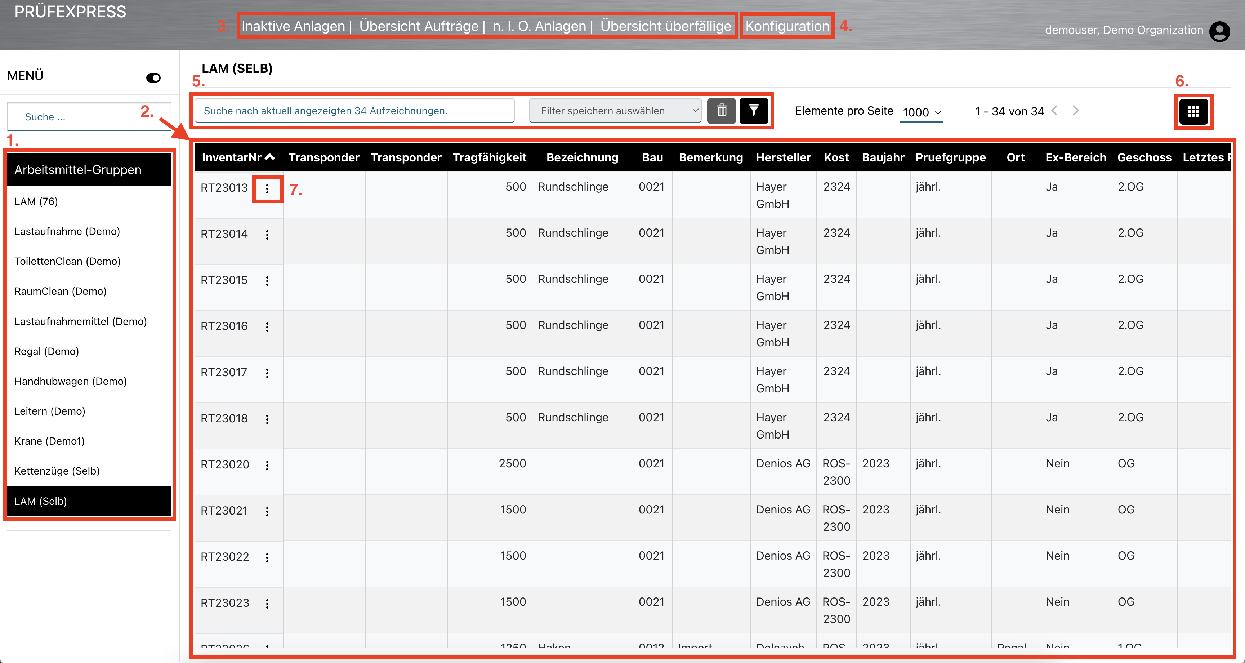This screenshot has height=663, width=1245.
Task: Click the Arbeitsmittel-Gruppen header
Action: point(89,170)
